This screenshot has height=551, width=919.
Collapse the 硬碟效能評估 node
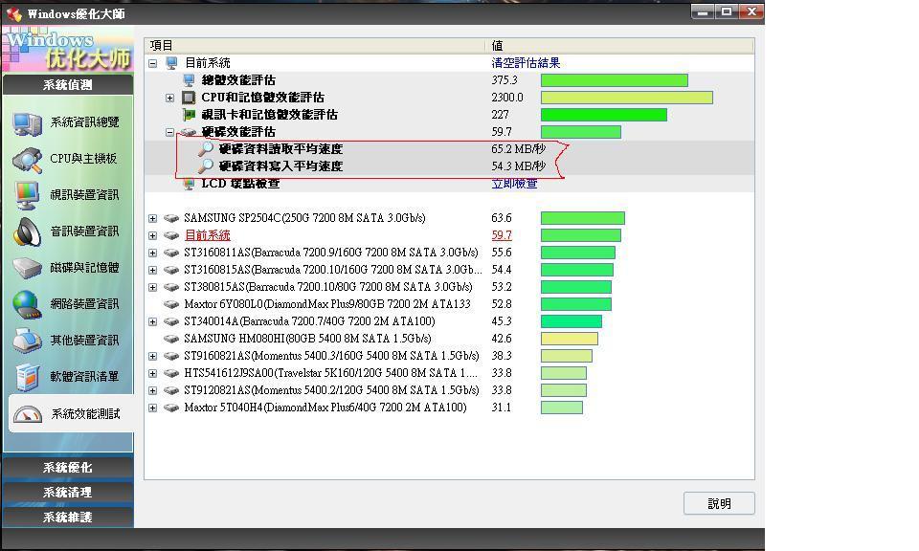pyautogui.click(x=170, y=132)
